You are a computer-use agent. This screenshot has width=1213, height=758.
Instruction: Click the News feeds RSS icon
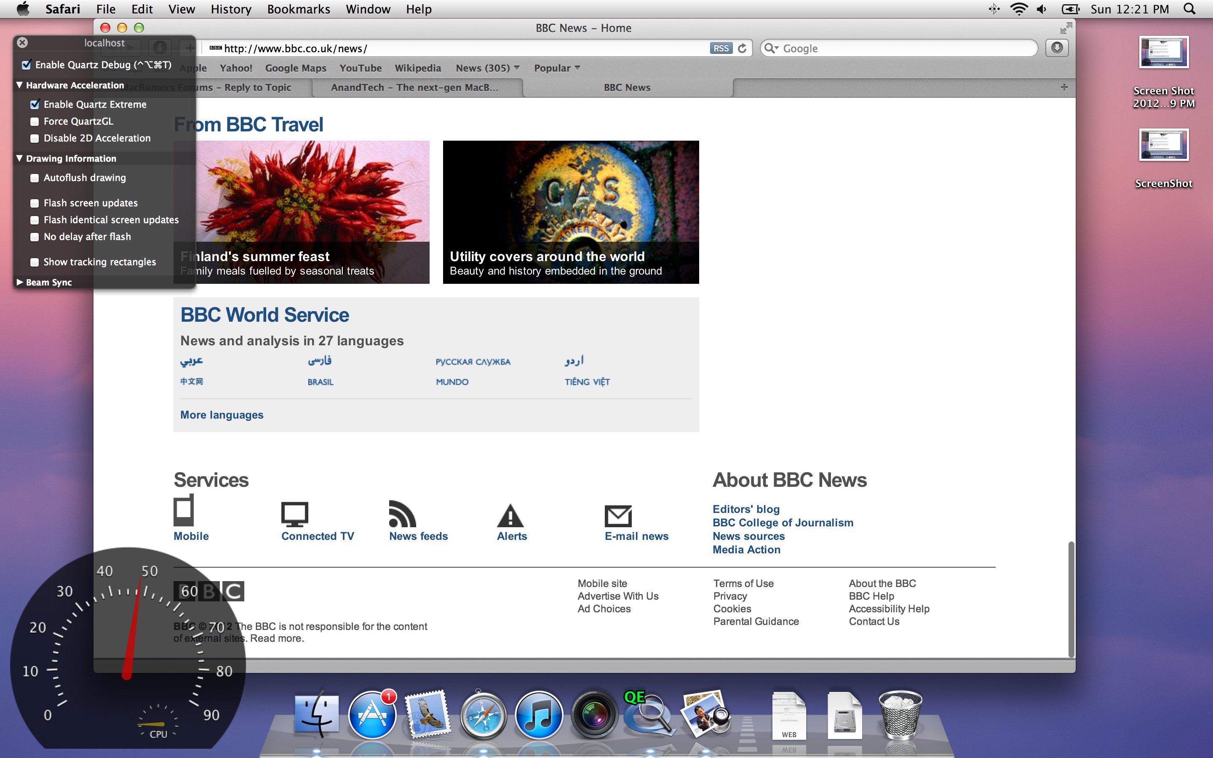coord(402,514)
